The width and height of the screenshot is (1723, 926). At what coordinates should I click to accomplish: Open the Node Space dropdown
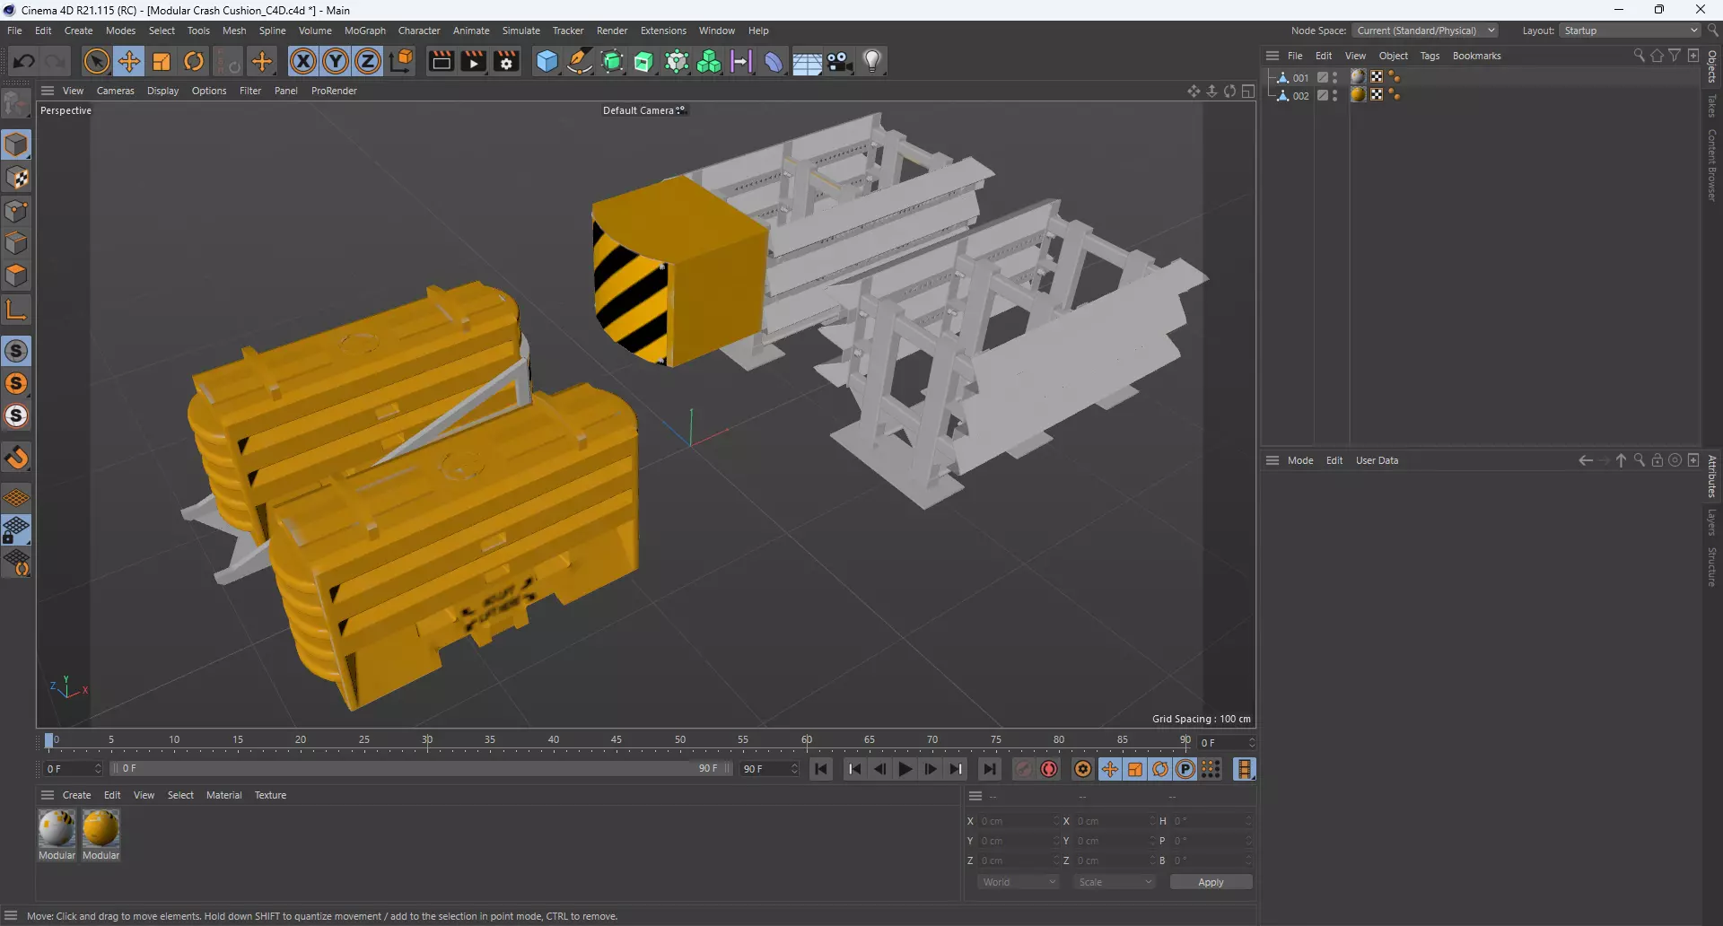(x=1425, y=31)
